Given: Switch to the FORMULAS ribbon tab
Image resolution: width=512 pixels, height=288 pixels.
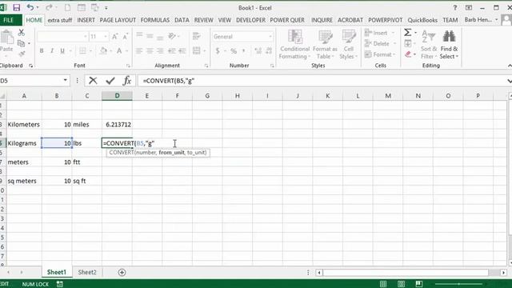Looking at the screenshot, I should click(154, 20).
